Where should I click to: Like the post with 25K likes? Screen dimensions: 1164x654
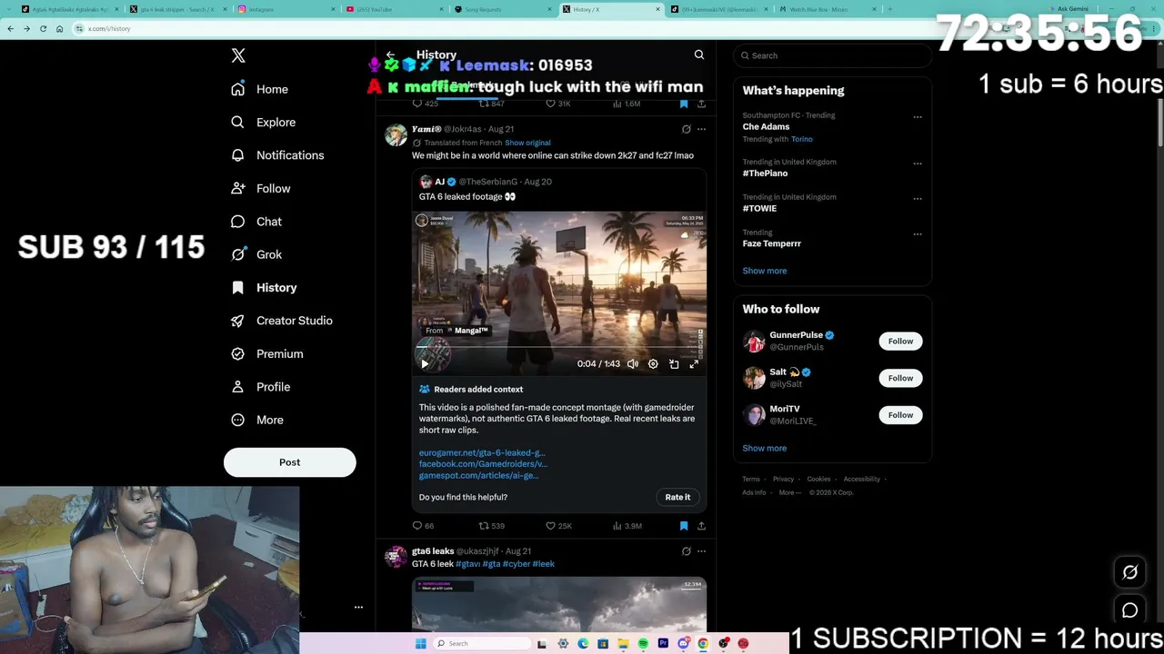[x=558, y=526]
